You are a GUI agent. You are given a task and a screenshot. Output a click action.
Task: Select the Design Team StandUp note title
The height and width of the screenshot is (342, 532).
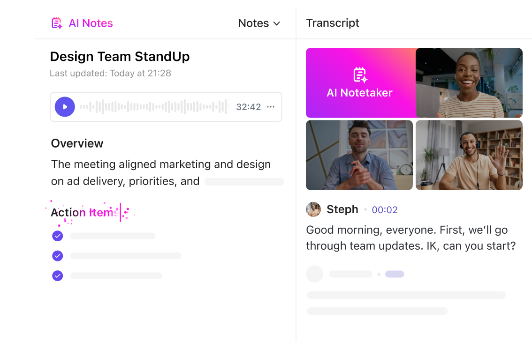click(120, 57)
